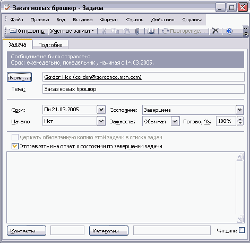Open the Состояние status dropdown

(240, 110)
